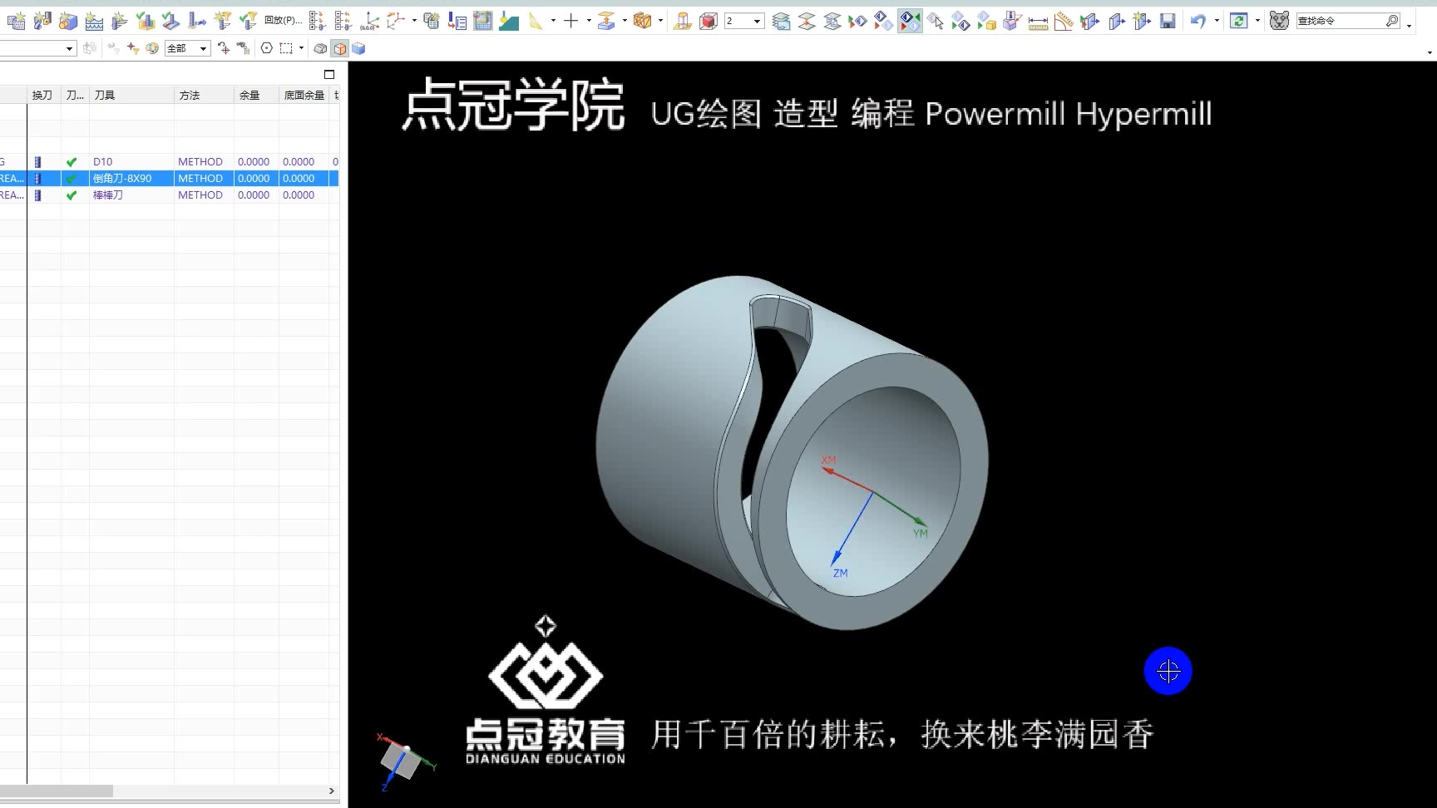
Task: Click the 回放(P)... replay button
Action: 283,21
